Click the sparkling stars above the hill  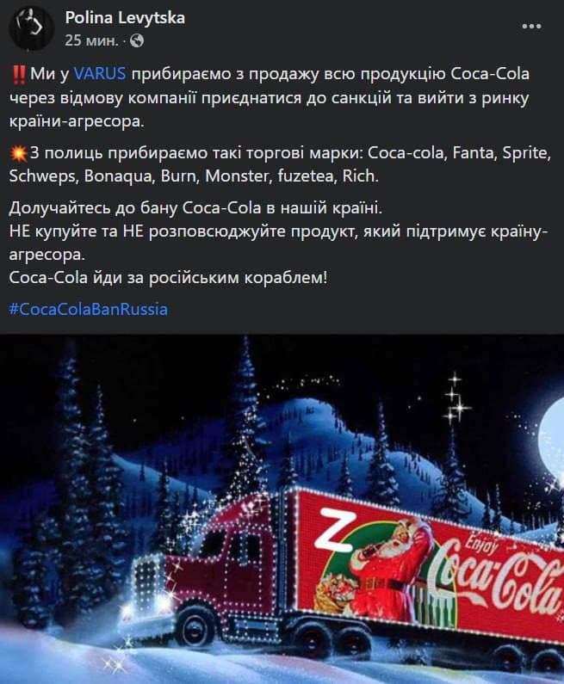(x=456, y=399)
